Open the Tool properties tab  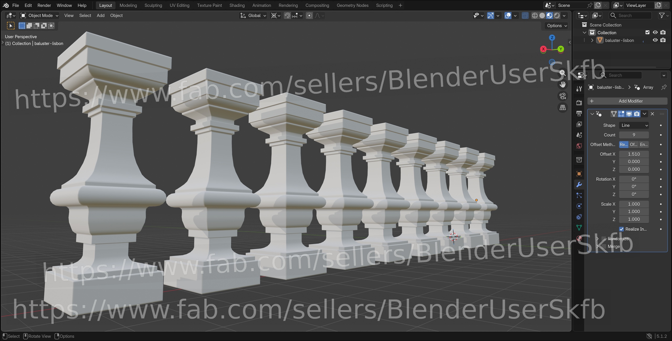(579, 89)
